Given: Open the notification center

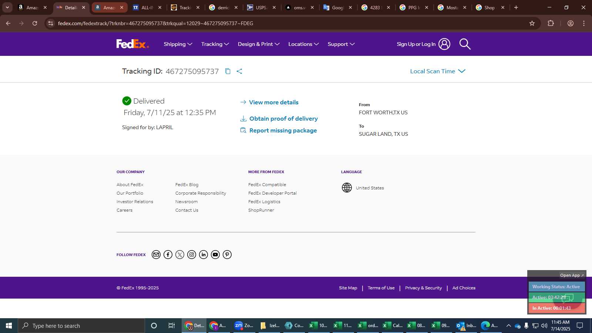Looking at the screenshot, I should click(x=580, y=326).
